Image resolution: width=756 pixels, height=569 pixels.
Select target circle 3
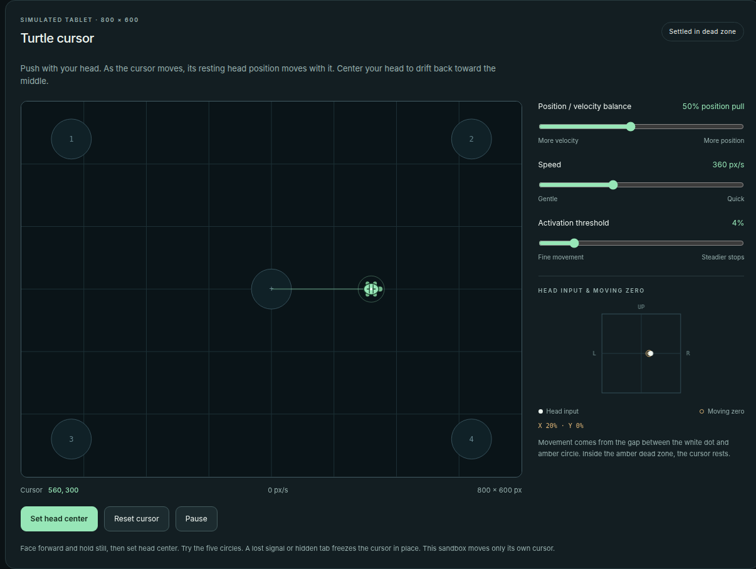pos(71,439)
